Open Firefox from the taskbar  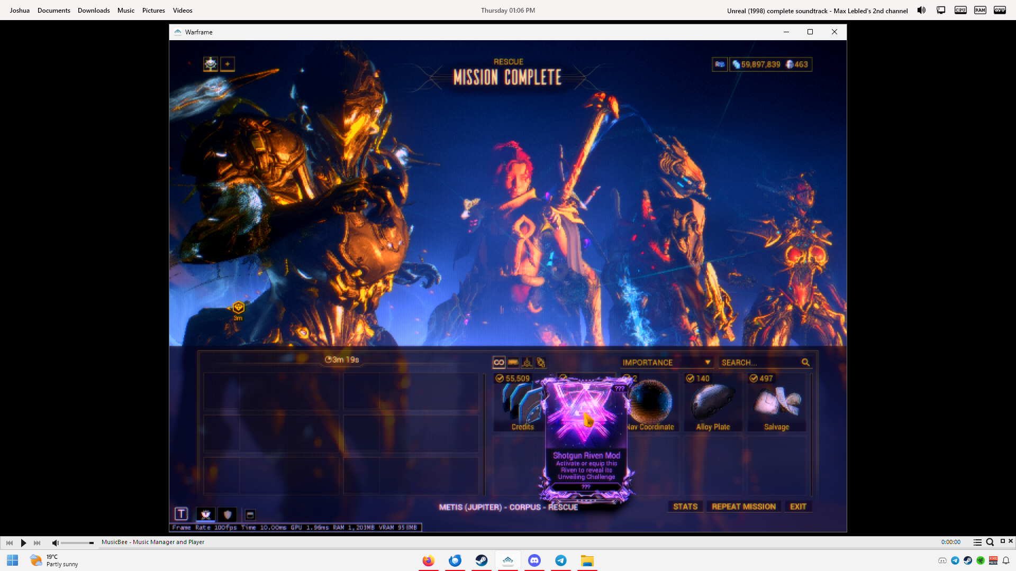pyautogui.click(x=429, y=560)
